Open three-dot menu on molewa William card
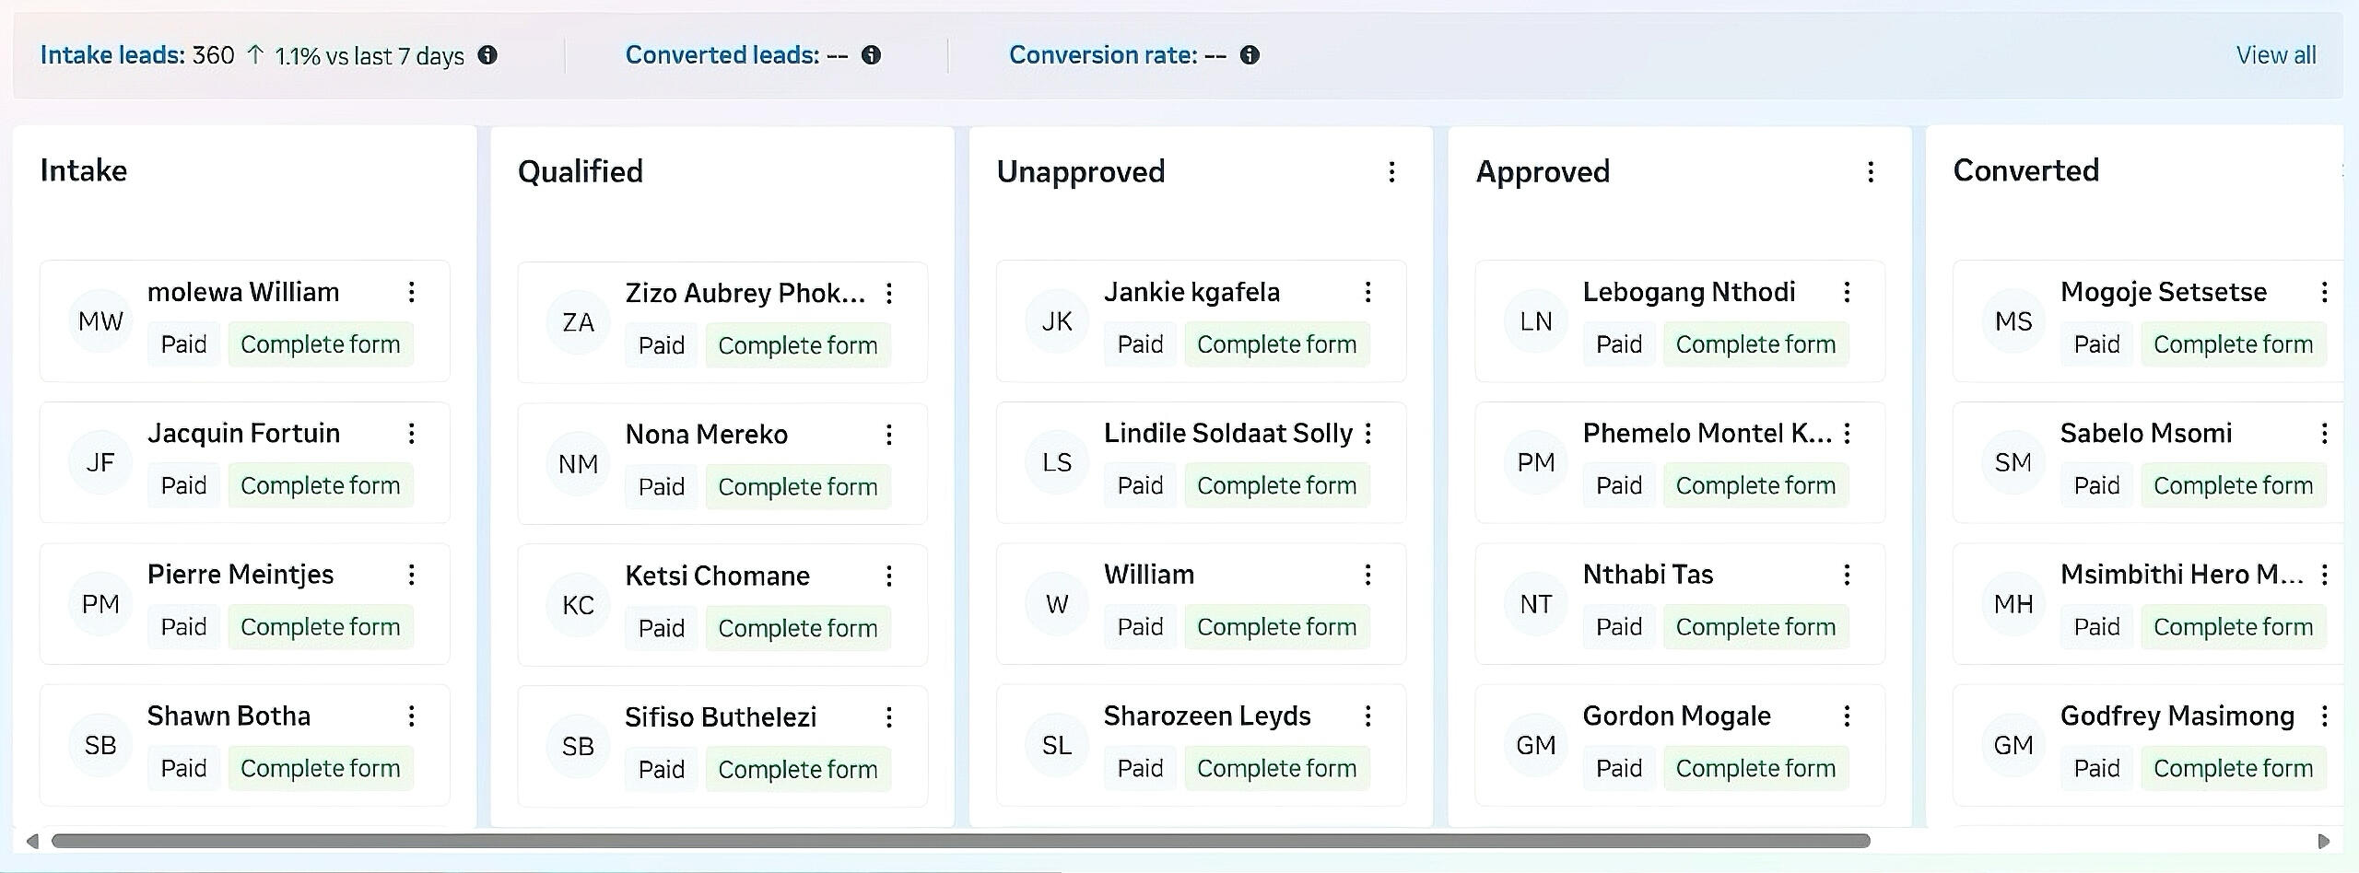The image size is (2359, 873). click(x=412, y=292)
